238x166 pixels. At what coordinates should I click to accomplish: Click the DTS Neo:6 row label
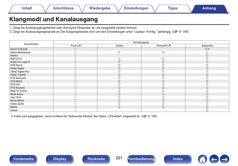tap(16, 65)
